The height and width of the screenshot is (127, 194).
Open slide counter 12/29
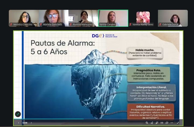(25, 123)
